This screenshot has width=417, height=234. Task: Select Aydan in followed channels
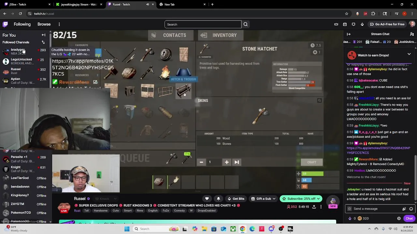pyautogui.click(x=24, y=81)
